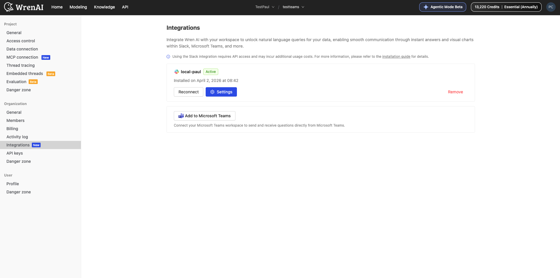Enable Agentic Mode Beta
Screen dimensions: 560x278
(x=443, y=7)
